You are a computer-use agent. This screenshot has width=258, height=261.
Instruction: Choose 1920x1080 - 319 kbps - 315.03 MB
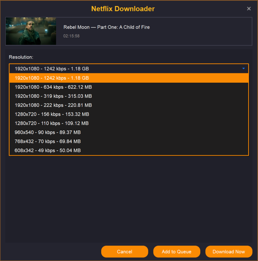click(x=129, y=96)
